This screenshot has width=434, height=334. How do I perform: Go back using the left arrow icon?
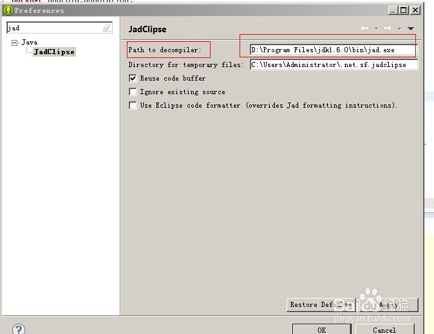[x=364, y=28]
